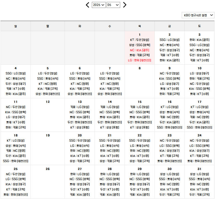Select KT : 두산 [잠실] on May 1

pos(140,40)
